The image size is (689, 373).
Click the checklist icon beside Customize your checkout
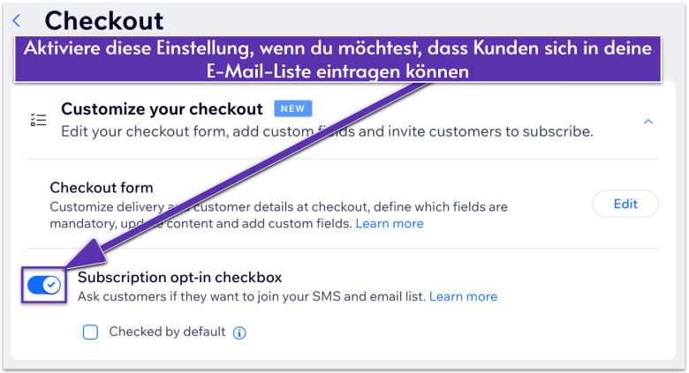[38, 120]
